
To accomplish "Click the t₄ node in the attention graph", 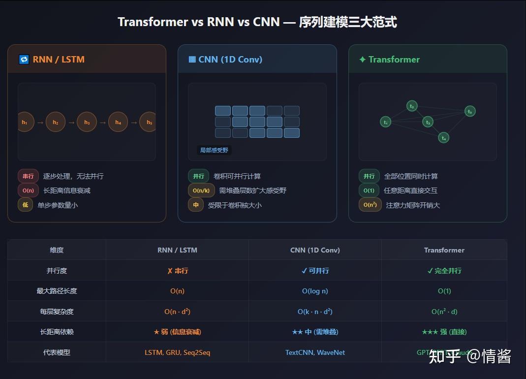I will (443, 138).
